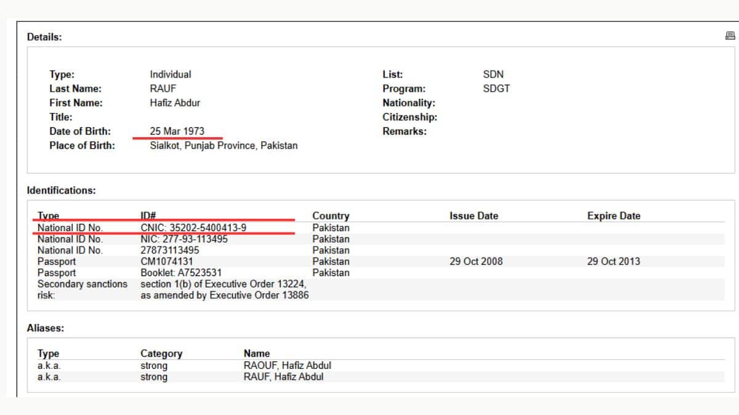Select the Issue Date header
Viewport: 739px width, 415px height.
tap(474, 216)
